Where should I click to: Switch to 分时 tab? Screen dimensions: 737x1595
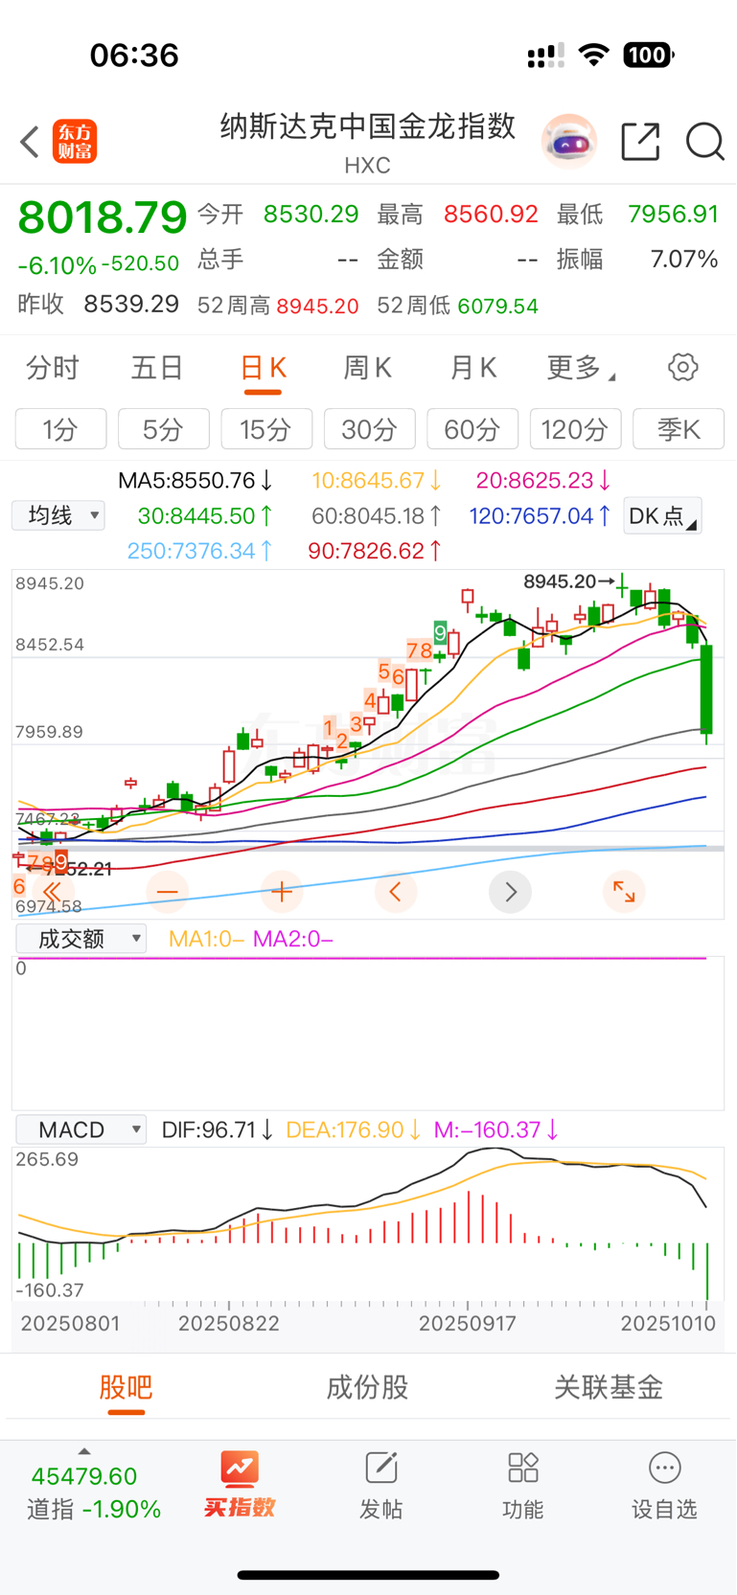click(53, 368)
